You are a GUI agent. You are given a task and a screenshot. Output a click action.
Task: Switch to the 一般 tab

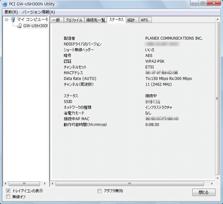57,20
